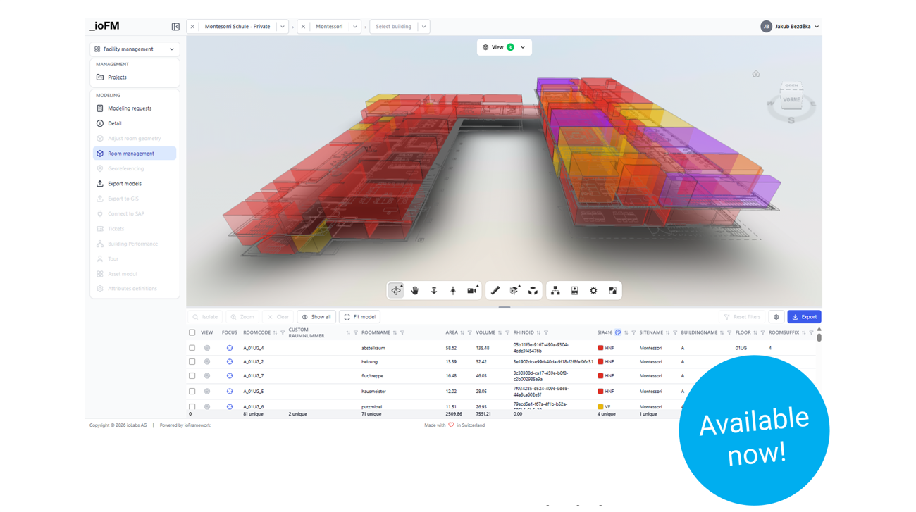Open the camera views tool
The width and height of the screenshot is (916, 512).
pos(472,289)
